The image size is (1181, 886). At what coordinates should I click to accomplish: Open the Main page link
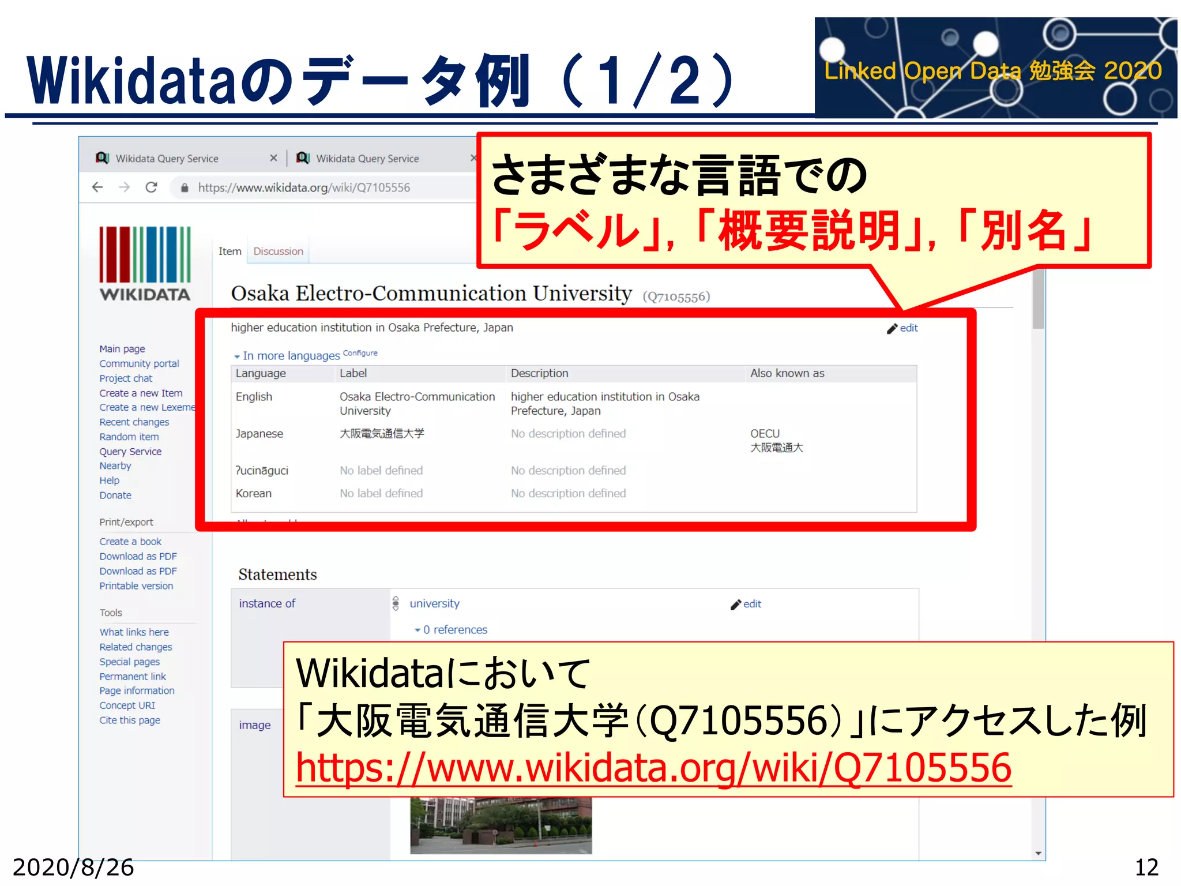[122, 349]
